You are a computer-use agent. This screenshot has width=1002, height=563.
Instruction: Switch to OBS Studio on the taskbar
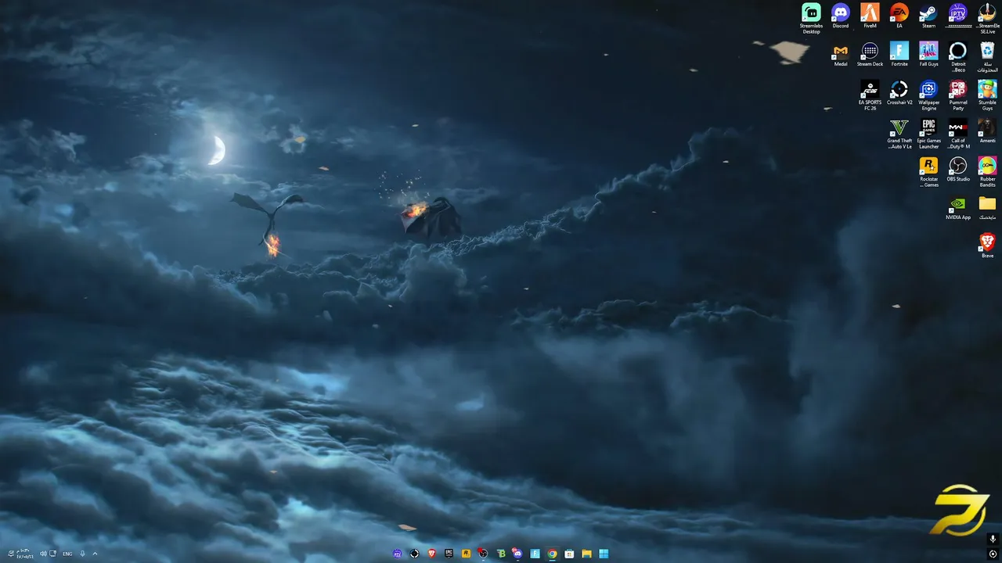[x=483, y=554]
